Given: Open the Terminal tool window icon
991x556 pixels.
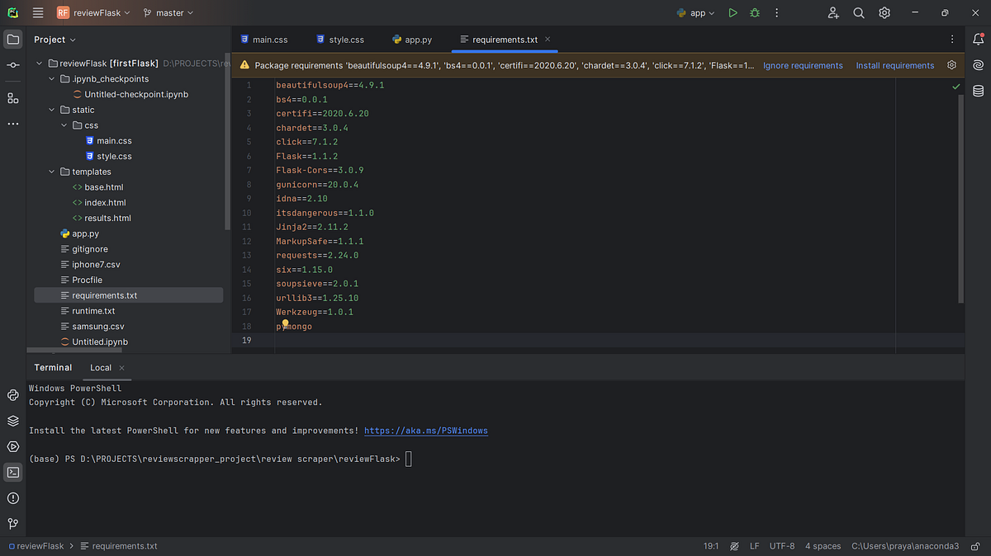Looking at the screenshot, I should (x=12, y=472).
